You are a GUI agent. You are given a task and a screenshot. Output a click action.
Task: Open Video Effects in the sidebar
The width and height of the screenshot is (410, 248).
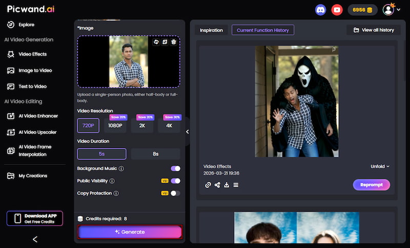(x=27, y=54)
